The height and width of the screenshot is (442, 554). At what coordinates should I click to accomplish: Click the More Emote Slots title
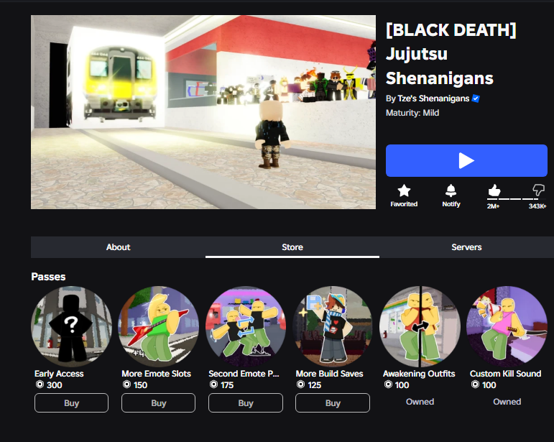(x=156, y=374)
